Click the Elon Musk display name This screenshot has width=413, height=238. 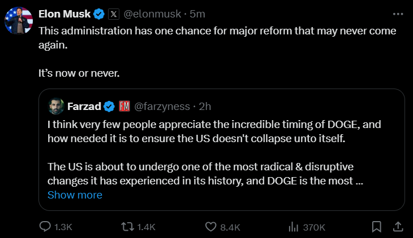point(64,14)
